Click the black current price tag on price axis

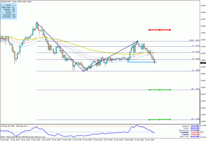203,63
